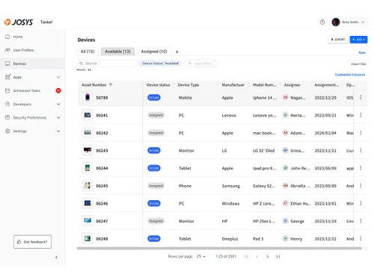Click the In Use status badge for 56789

point(154,98)
